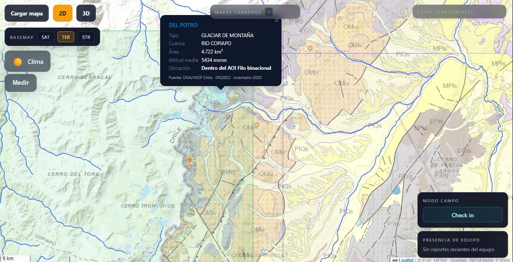Click the filled orange marker near Argentina border
The width and height of the screenshot is (513, 262).
[x=189, y=160]
